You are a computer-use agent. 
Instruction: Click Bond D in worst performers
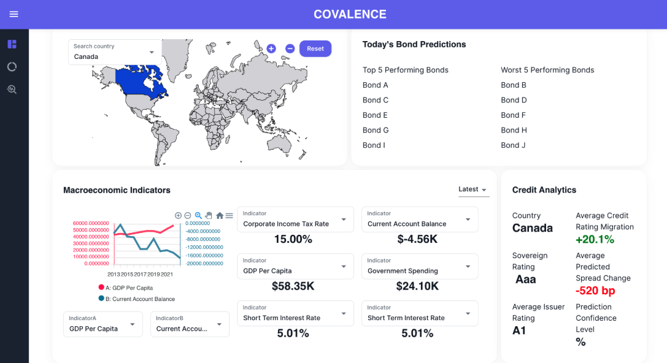click(514, 100)
